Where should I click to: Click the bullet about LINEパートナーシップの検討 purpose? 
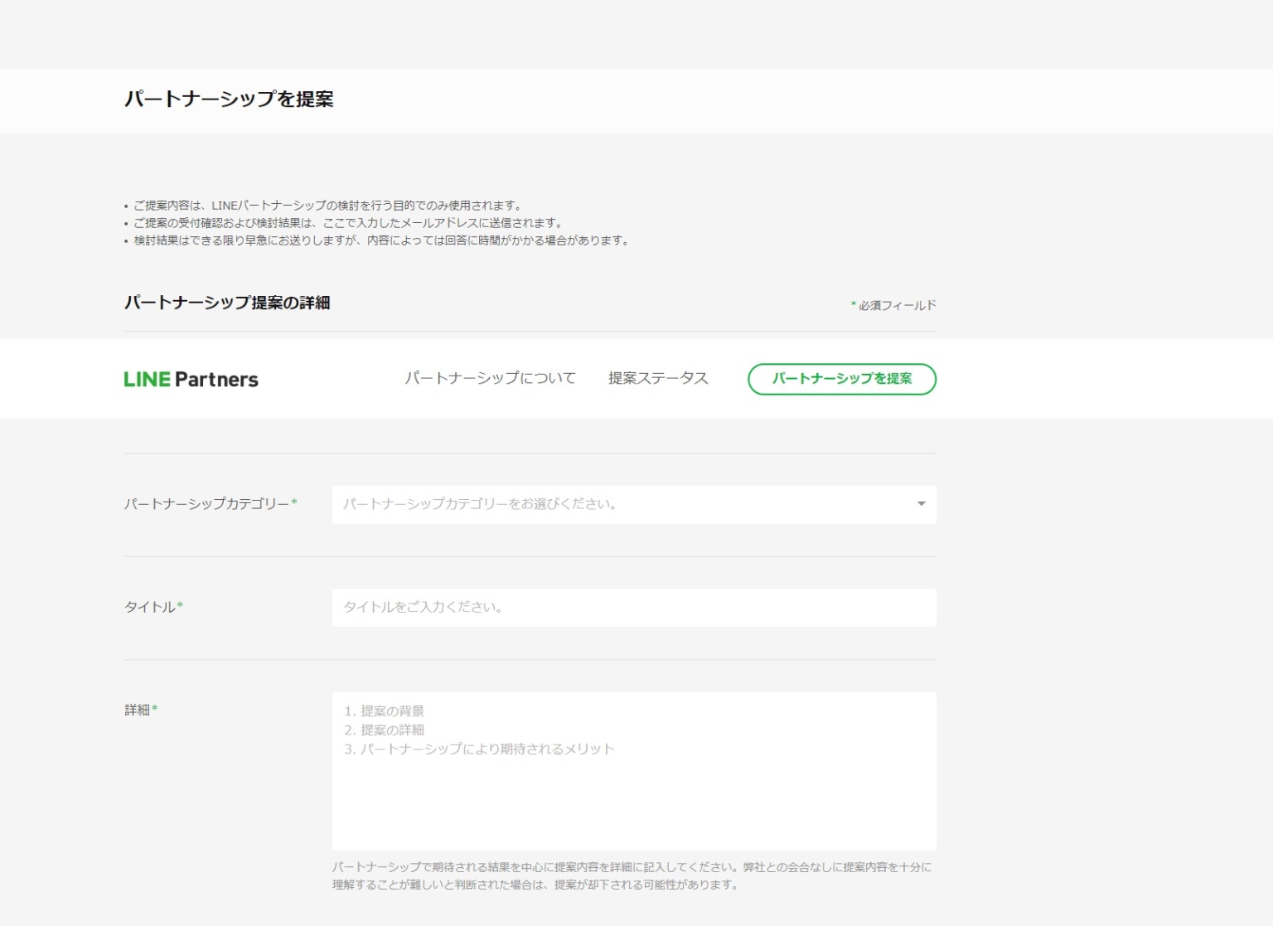click(327, 206)
